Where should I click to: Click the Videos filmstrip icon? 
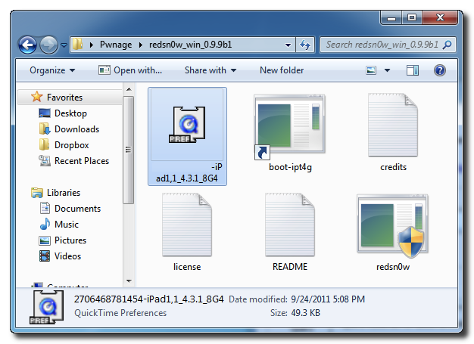[x=45, y=256]
